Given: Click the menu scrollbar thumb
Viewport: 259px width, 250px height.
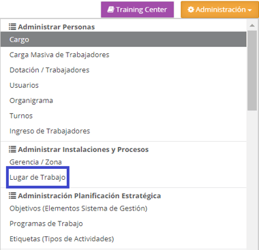Looking at the screenshot, I should [252, 70].
